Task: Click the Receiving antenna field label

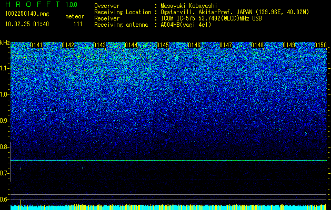Action: (x=121, y=25)
